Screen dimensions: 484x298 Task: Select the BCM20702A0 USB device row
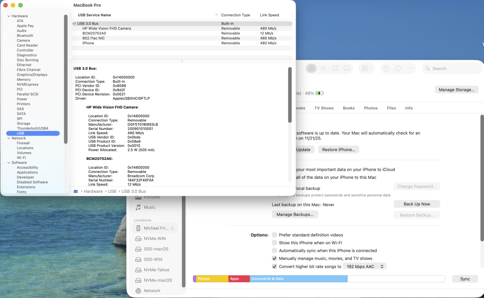point(182,33)
